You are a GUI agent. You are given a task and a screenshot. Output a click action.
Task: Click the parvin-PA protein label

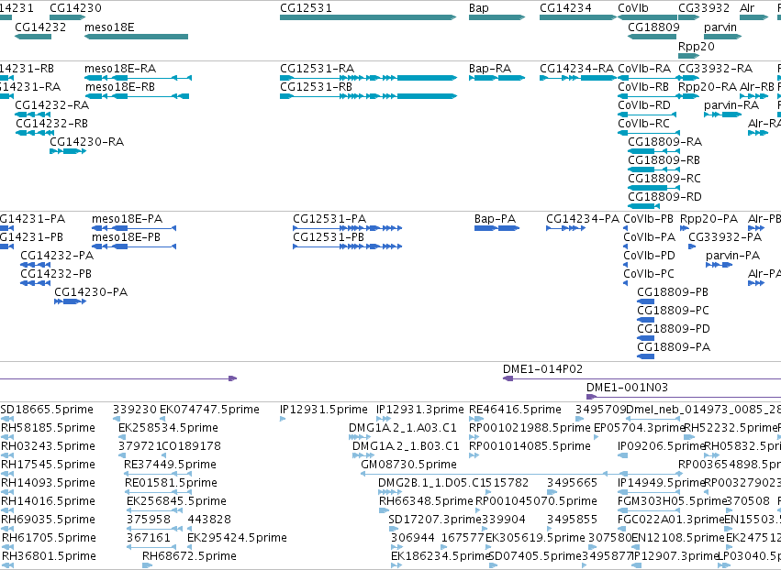point(732,256)
